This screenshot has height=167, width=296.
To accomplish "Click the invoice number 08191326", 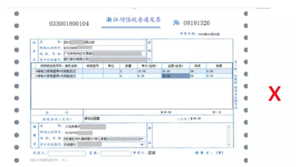I will (x=197, y=23).
